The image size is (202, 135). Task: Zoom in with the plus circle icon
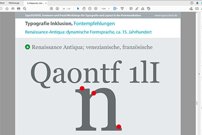[x=96, y=9]
